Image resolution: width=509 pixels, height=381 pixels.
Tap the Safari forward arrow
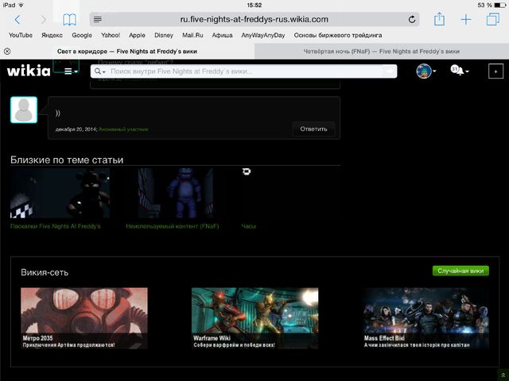(43, 20)
